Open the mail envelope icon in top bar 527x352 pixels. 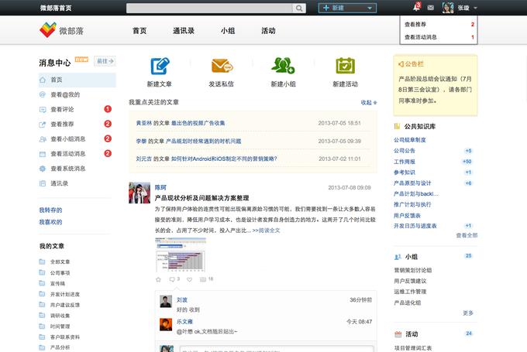click(x=431, y=8)
